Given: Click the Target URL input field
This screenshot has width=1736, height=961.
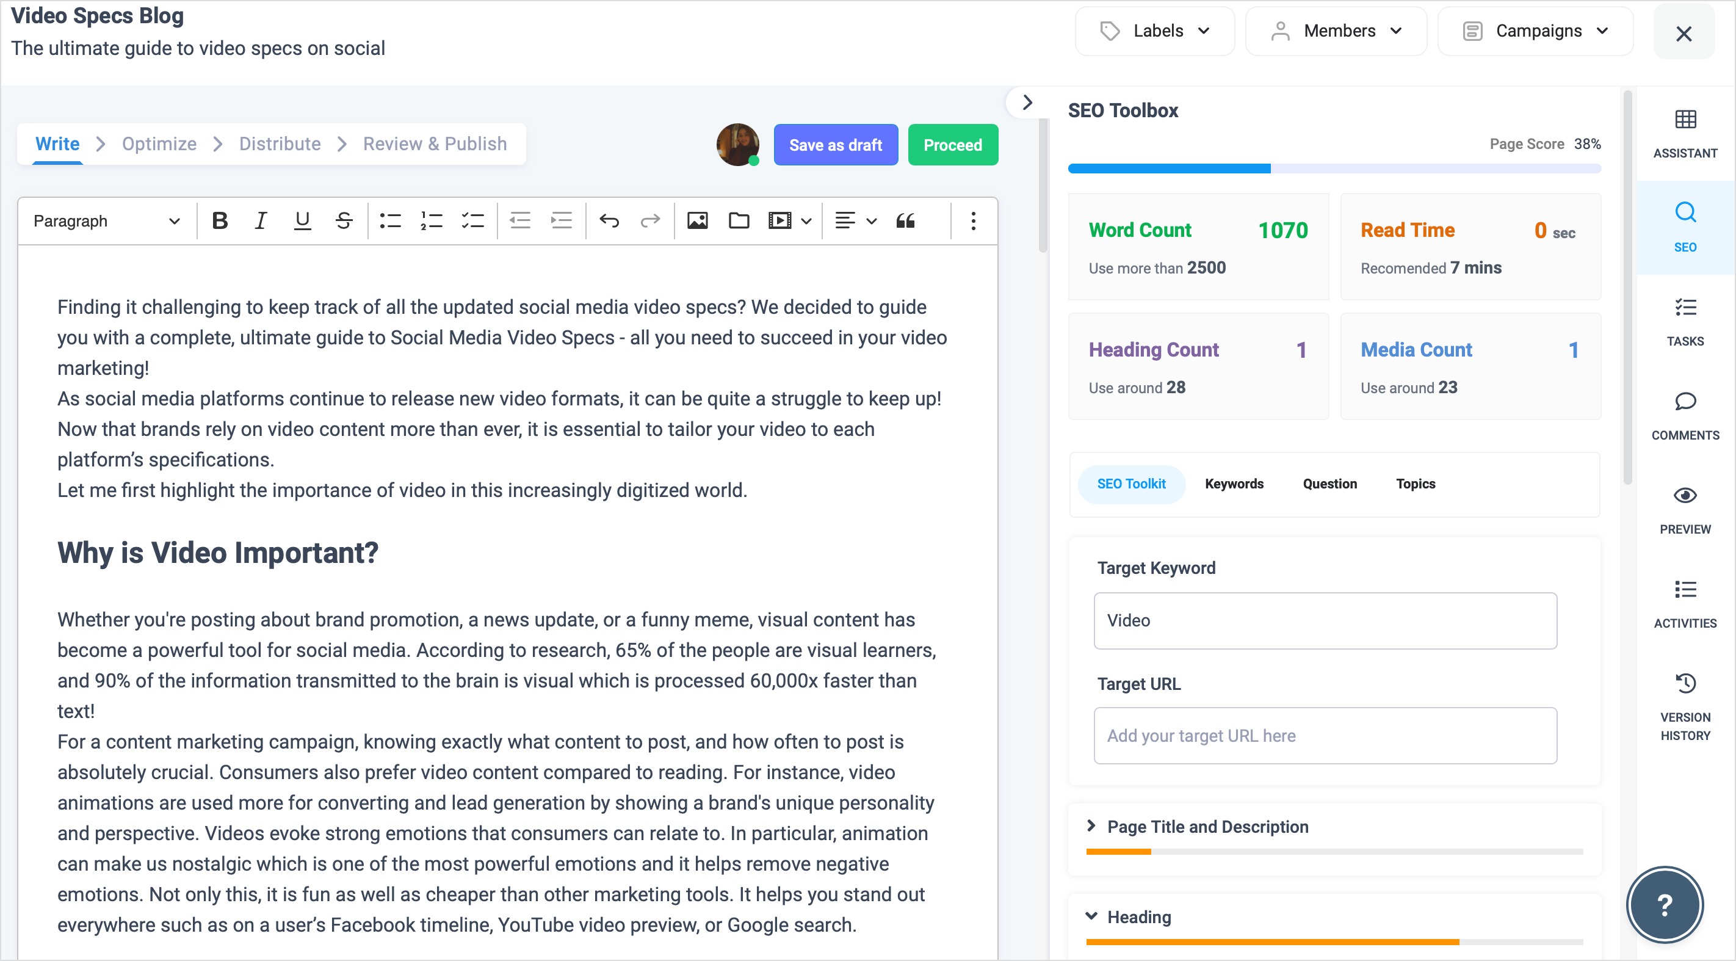Looking at the screenshot, I should [1325, 736].
